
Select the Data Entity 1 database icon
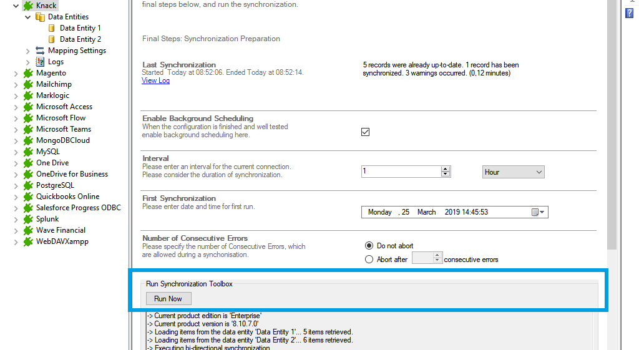pos(52,28)
